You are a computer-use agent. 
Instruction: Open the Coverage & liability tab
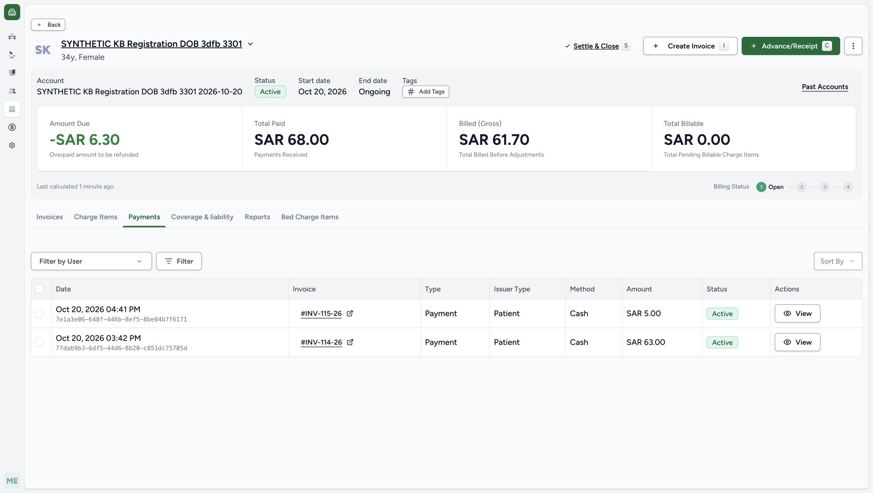point(202,217)
